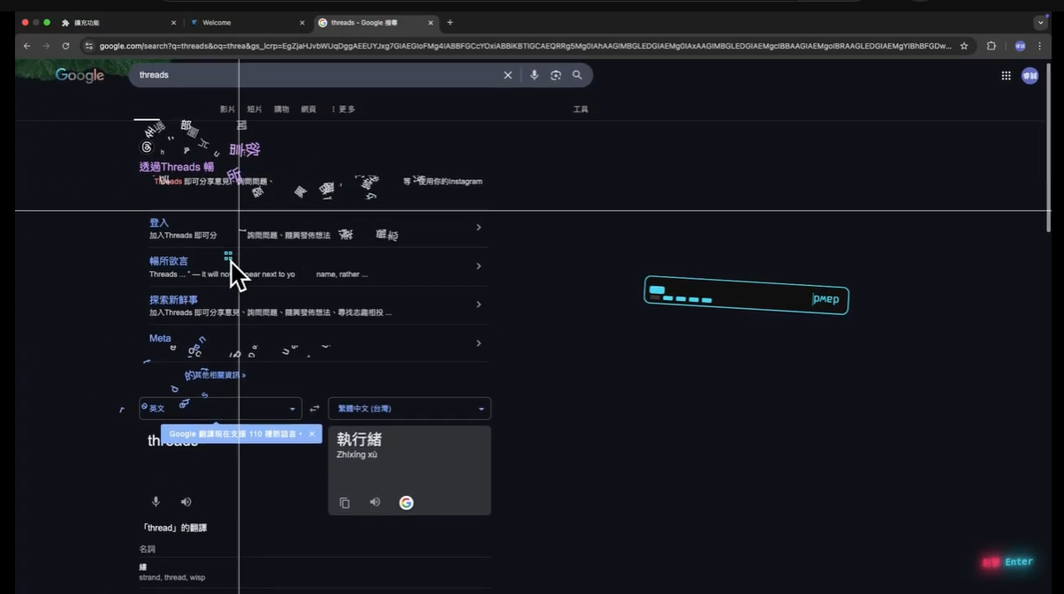Open the 登入 sitelink

[x=159, y=223]
